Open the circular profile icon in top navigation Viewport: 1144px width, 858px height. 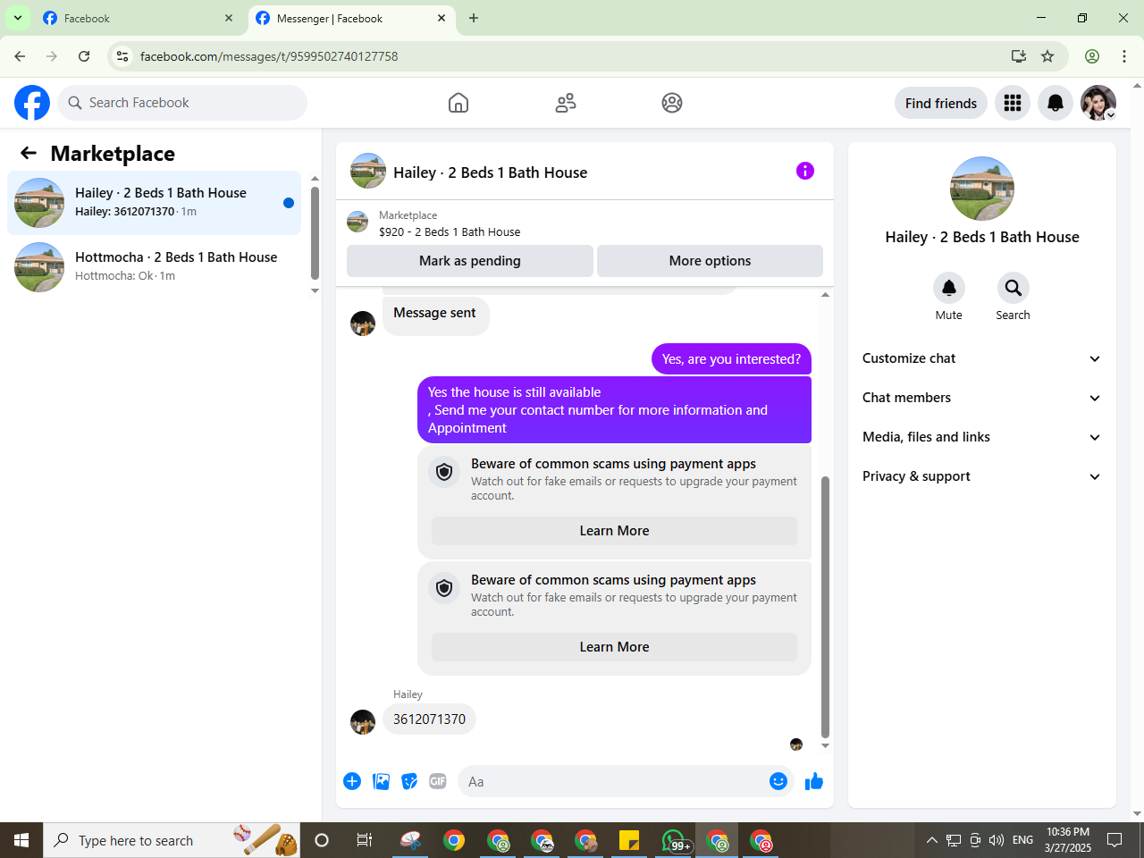click(672, 103)
